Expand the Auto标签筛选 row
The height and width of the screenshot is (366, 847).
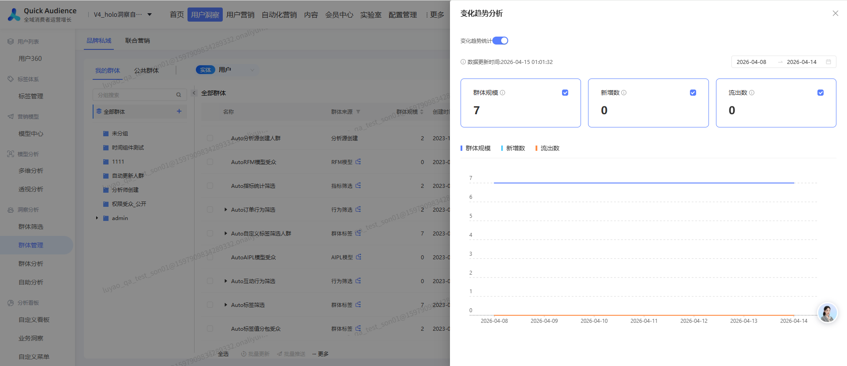[x=226, y=305]
